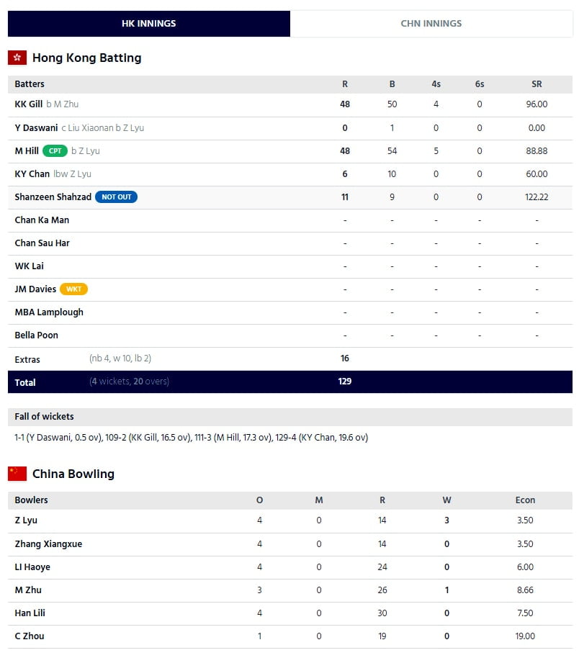Select batter Y Daswani's name
The image size is (579, 663).
[x=36, y=128]
